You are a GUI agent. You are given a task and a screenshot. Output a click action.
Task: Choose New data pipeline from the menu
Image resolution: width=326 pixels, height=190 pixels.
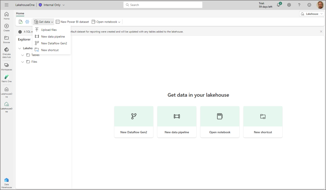(52, 37)
